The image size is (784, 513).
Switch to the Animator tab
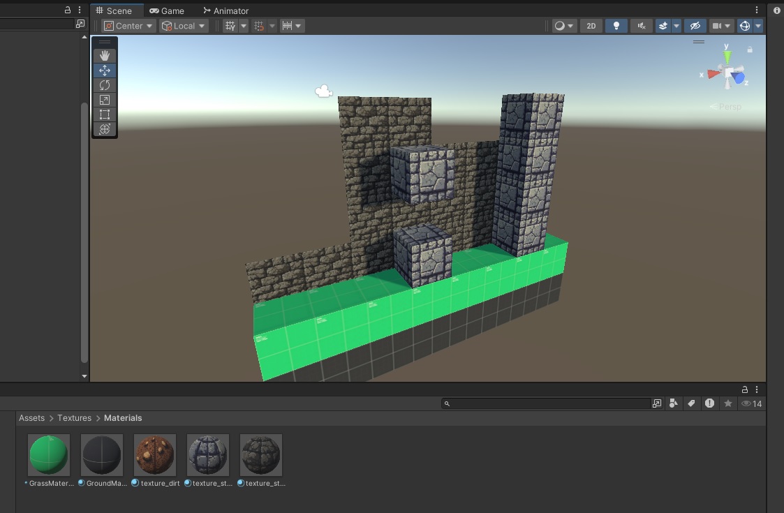click(x=226, y=10)
